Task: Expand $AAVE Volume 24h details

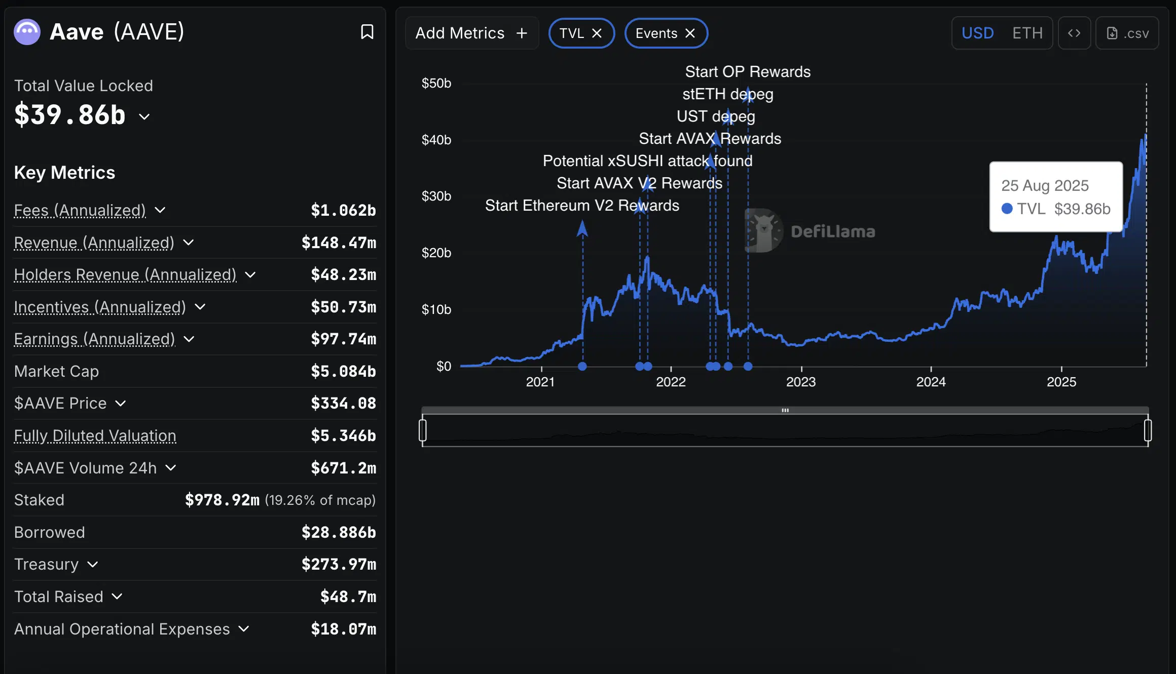Action: (171, 468)
